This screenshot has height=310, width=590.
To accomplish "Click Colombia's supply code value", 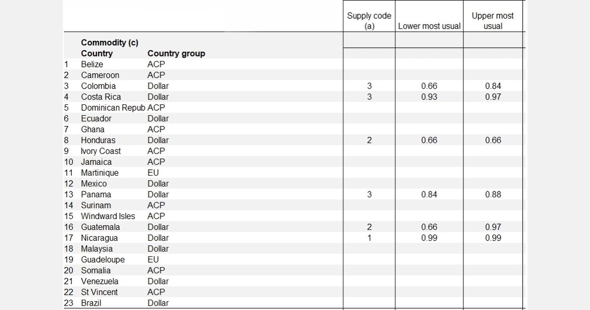I will click(369, 86).
